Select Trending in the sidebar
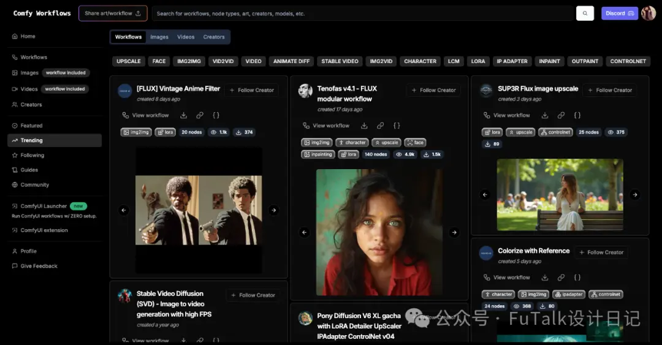The width and height of the screenshot is (662, 345). (54, 140)
